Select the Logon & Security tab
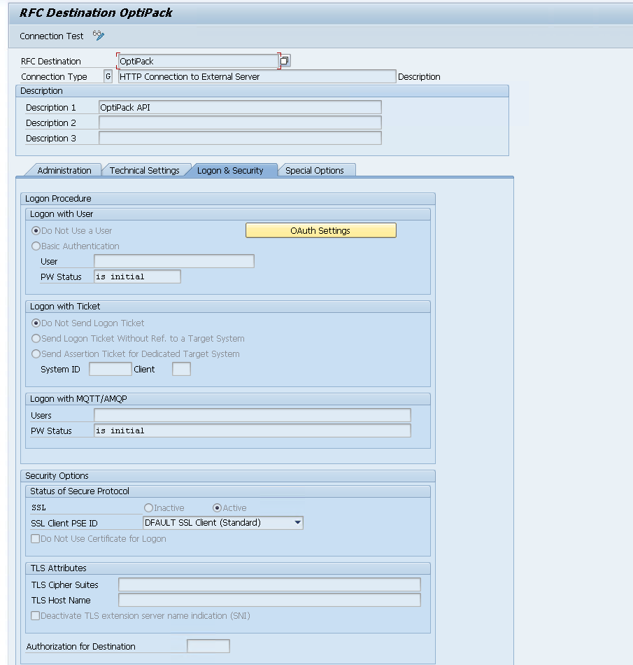This screenshot has width=633, height=665. tap(230, 170)
